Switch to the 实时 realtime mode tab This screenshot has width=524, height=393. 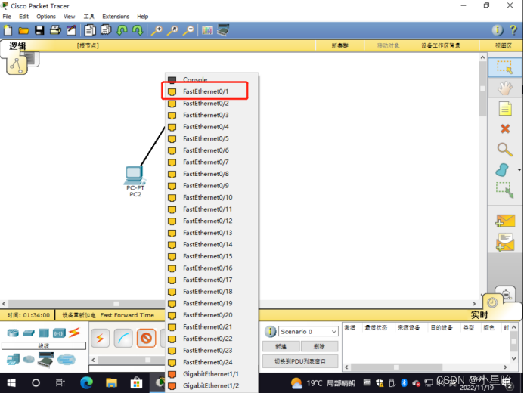point(479,315)
